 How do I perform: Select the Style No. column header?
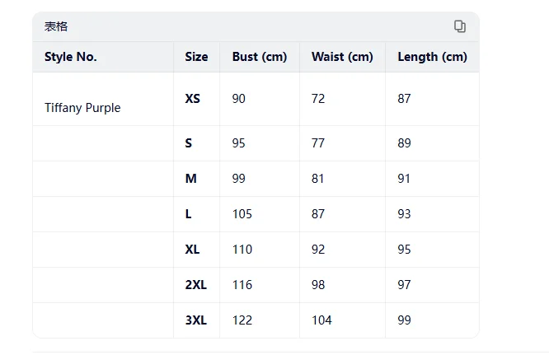(x=71, y=57)
